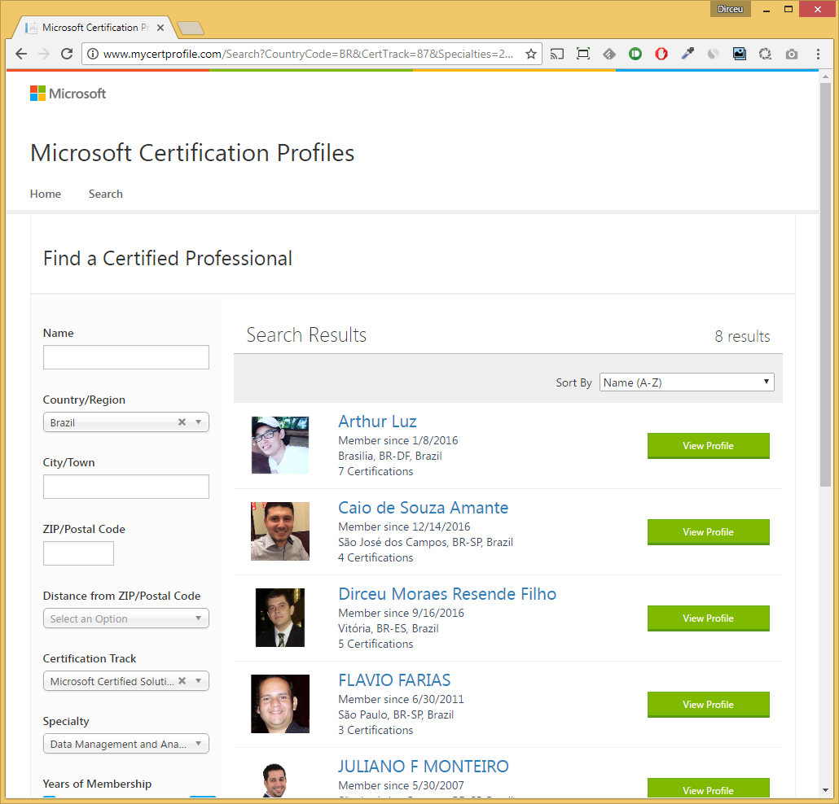Image resolution: width=839 pixels, height=804 pixels.
Task: Reload the page with refresh icon
Action: [66, 54]
